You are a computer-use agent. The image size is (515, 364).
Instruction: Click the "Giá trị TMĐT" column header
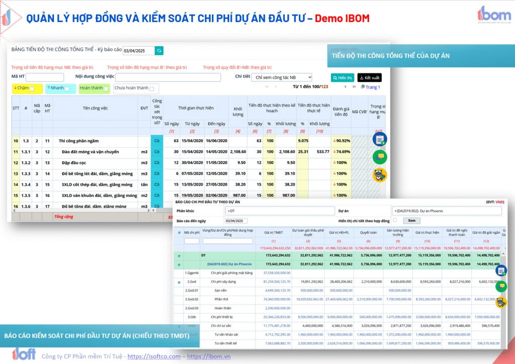pyautogui.click(x=274, y=232)
